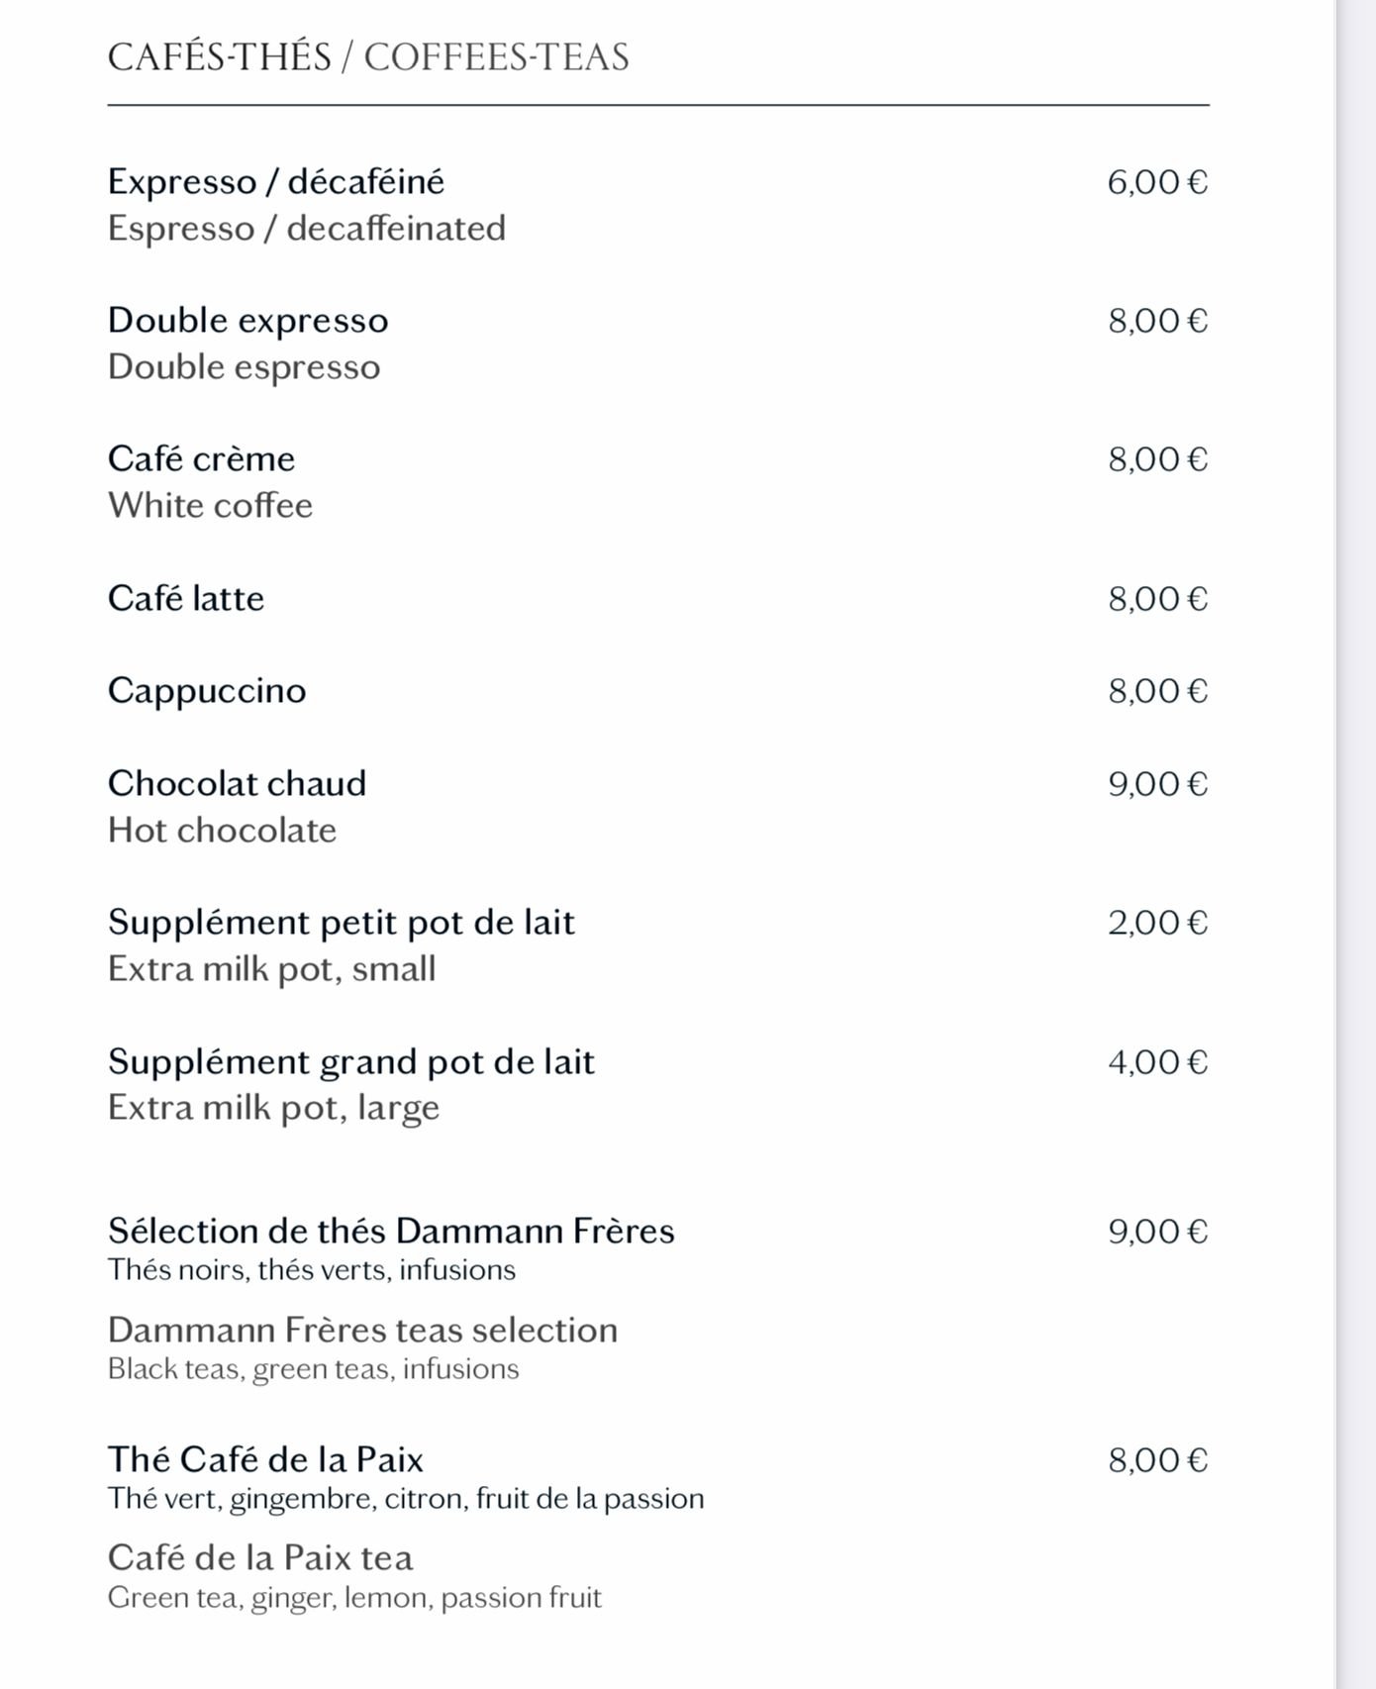Click the vertical scrollbar on the right edge
The image size is (1376, 1689).
pos(1355,844)
